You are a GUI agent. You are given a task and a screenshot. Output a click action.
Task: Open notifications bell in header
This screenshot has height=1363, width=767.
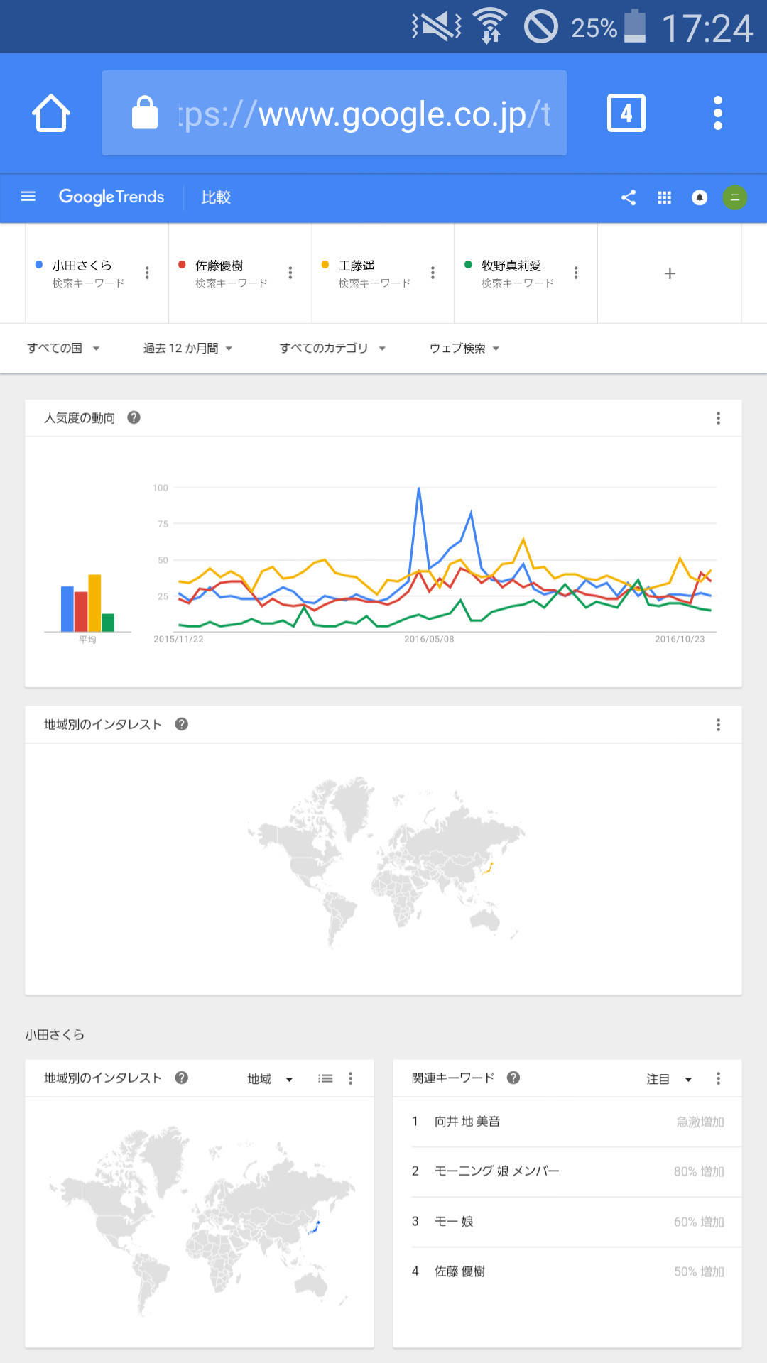[x=700, y=197]
